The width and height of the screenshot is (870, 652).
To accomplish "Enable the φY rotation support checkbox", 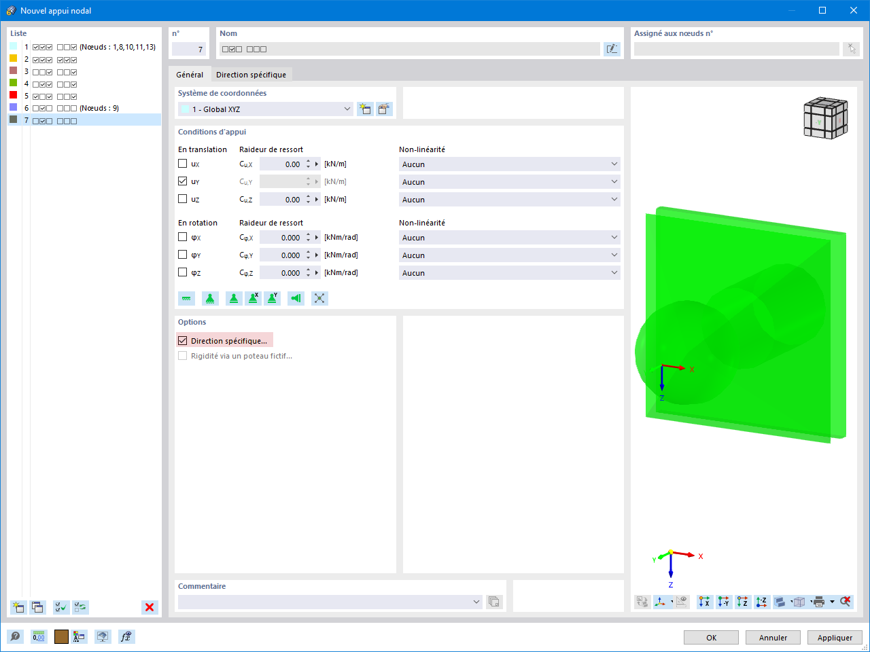I will coord(182,255).
